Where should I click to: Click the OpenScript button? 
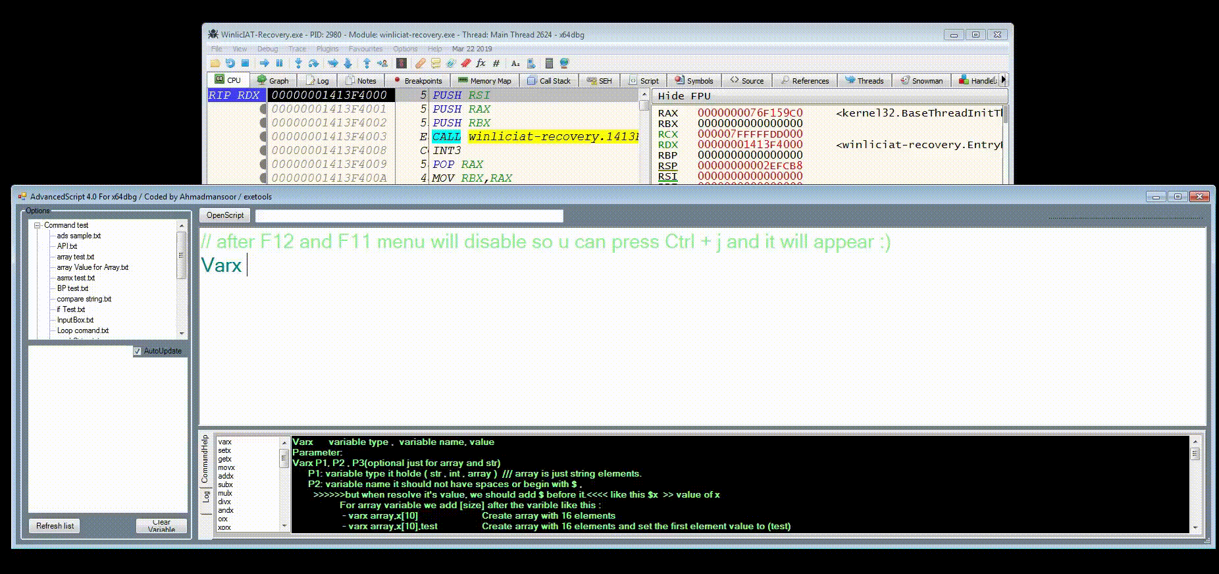coord(225,215)
